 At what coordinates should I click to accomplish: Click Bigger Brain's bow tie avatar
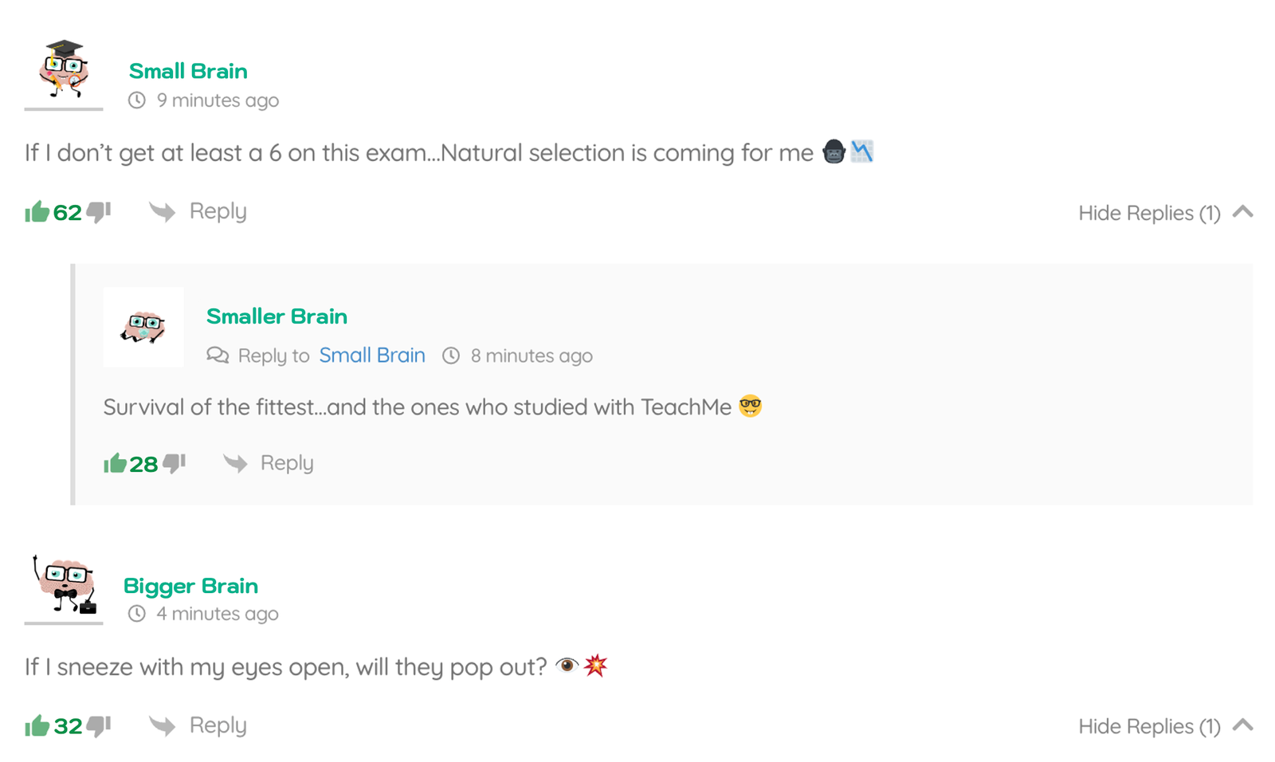click(x=65, y=584)
